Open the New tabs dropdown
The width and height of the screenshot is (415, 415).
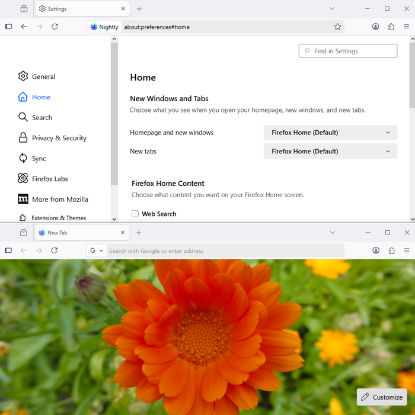click(x=330, y=152)
